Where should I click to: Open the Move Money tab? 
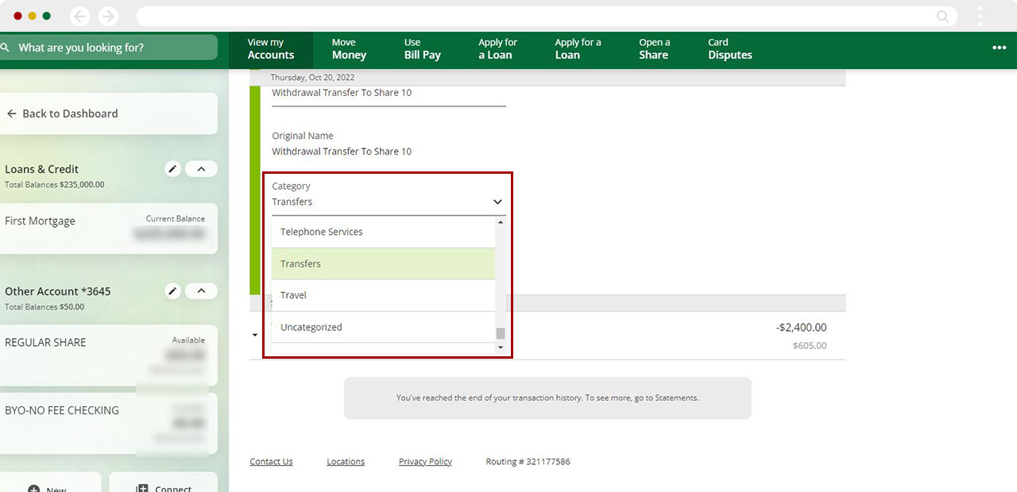(349, 49)
